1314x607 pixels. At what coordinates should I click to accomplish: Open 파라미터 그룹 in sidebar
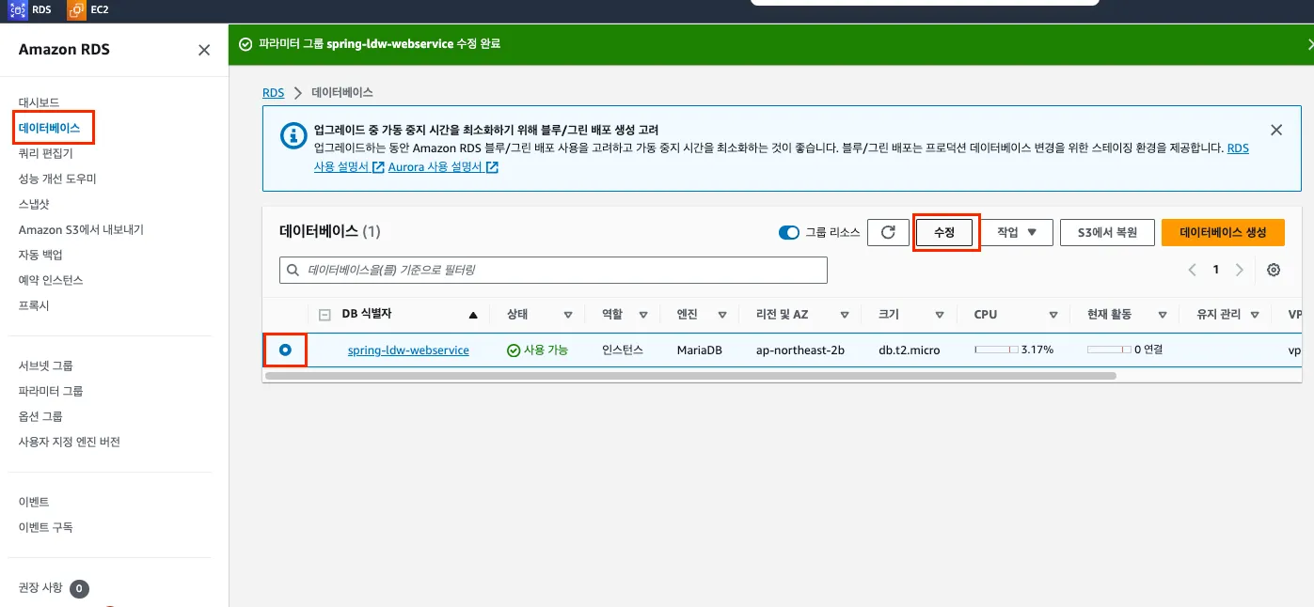pos(51,391)
